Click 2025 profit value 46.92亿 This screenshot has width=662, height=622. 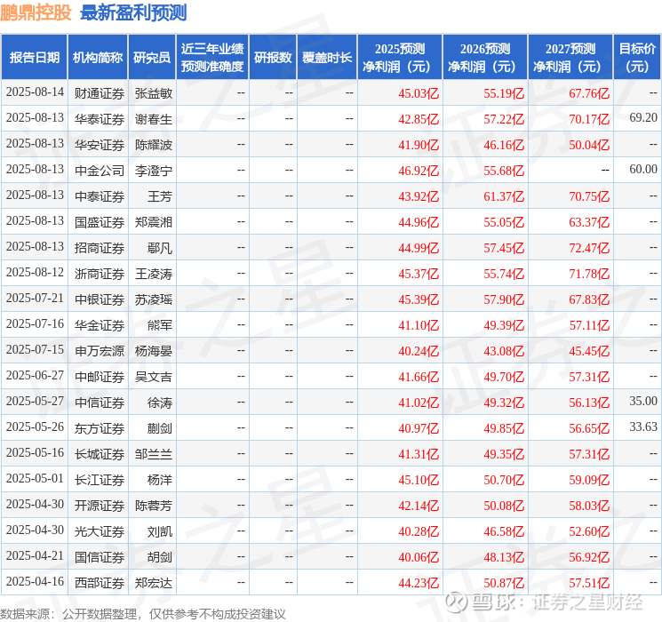[x=419, y=171]
